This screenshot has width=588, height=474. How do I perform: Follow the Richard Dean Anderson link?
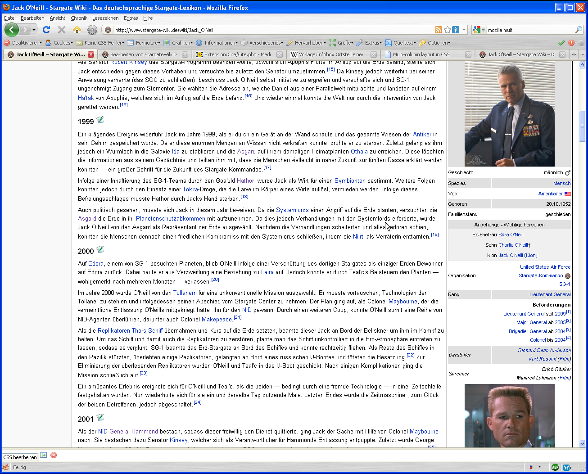click(544, 350)
